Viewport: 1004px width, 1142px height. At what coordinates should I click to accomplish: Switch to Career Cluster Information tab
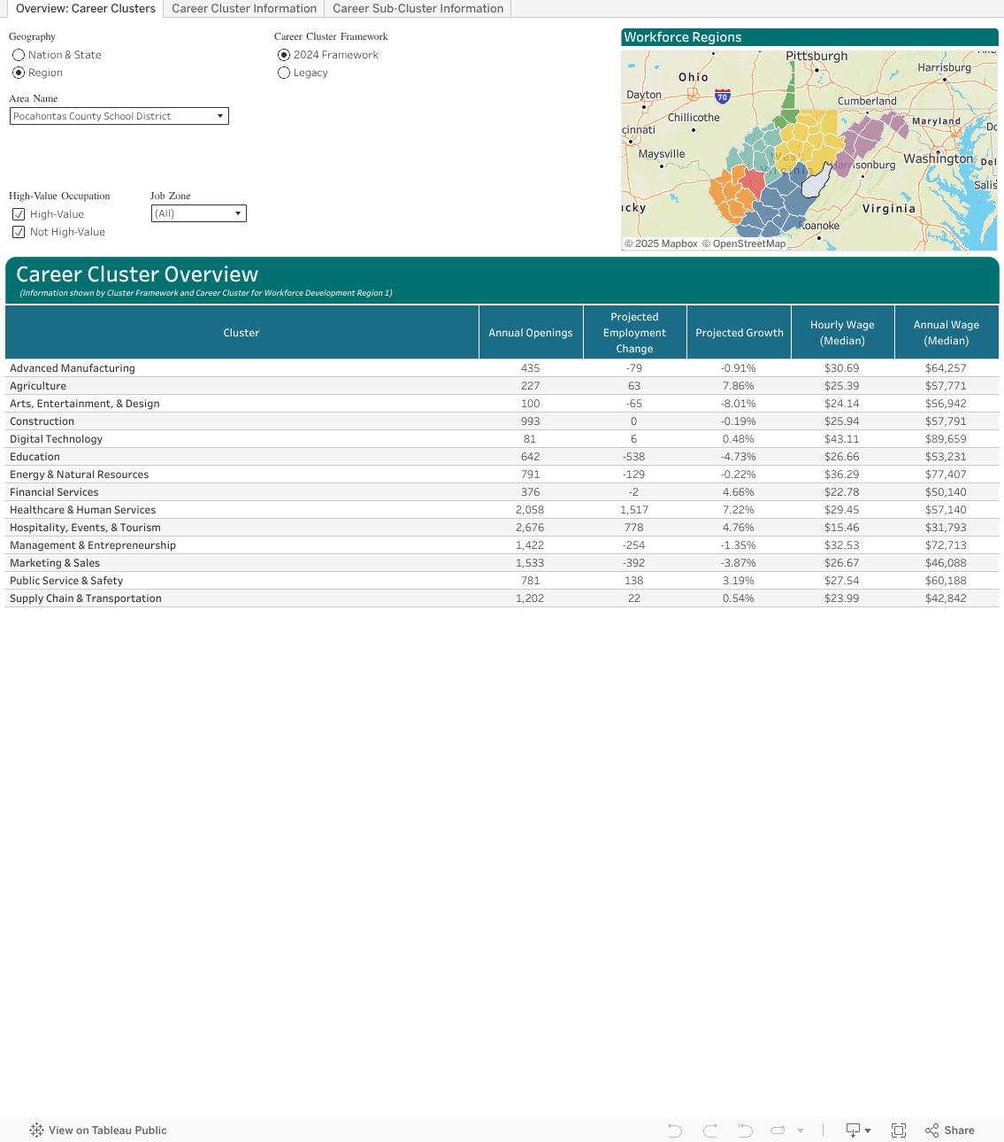pyautogui.click(x=244, y=9)
